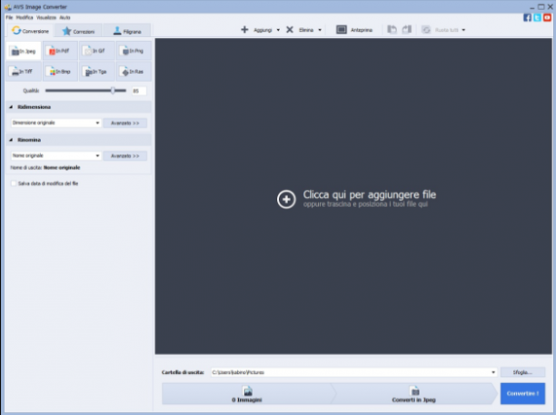This screenshot has height=415, width=556.
Task: Select the In Tga format button
Action: (x=97, y=72)
